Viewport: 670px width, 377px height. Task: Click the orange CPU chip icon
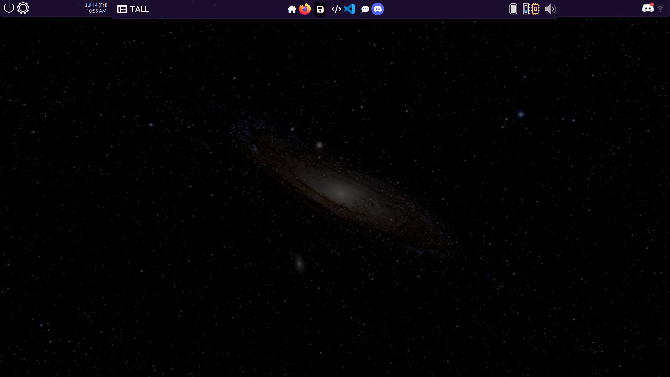[535, 9]
